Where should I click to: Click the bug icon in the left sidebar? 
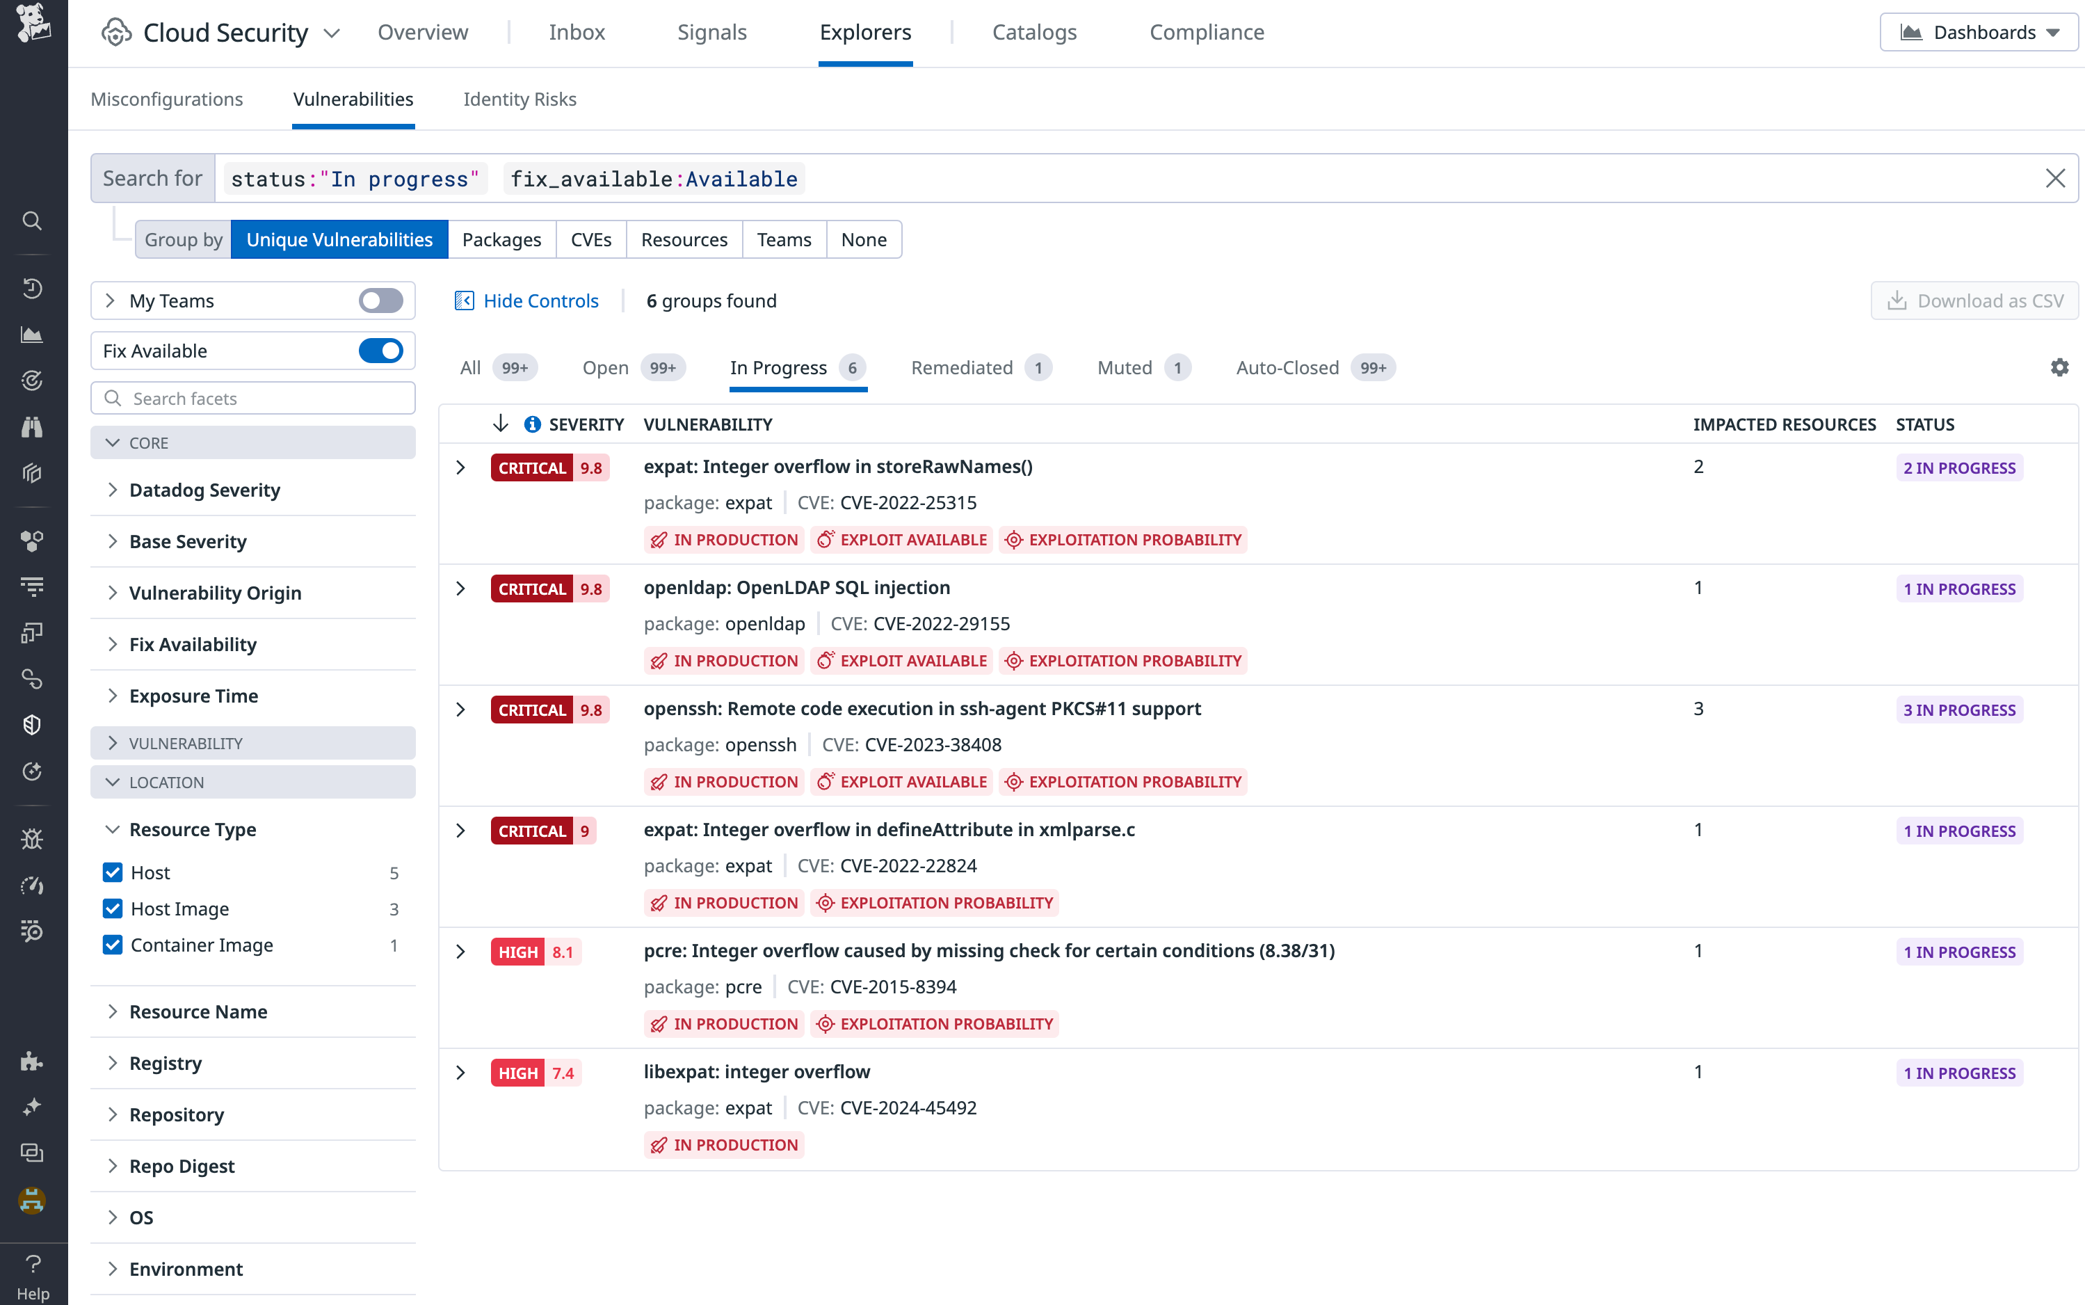pos(33,838)
